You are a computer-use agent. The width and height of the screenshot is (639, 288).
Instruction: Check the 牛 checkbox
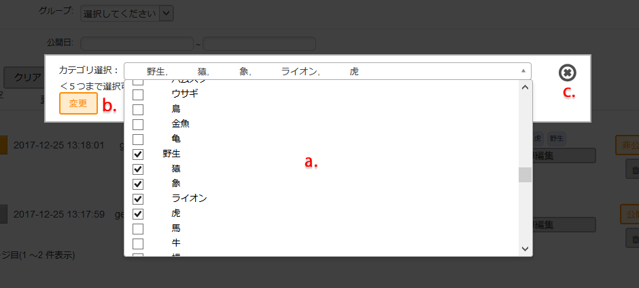pos(138,243)
